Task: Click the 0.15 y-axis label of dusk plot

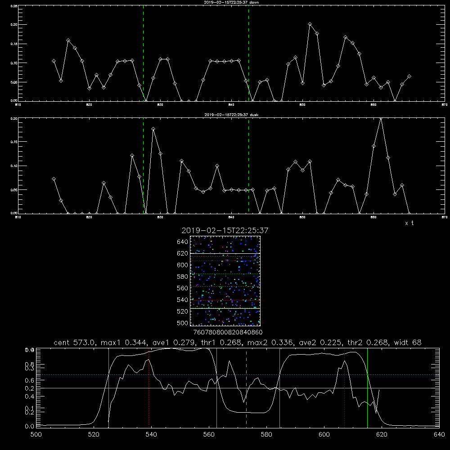Action: (14, 142)
